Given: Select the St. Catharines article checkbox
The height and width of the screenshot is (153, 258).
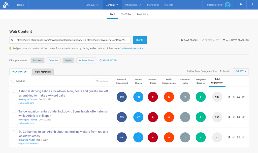Looking at the screenshot, I should [x=14, y=132].
